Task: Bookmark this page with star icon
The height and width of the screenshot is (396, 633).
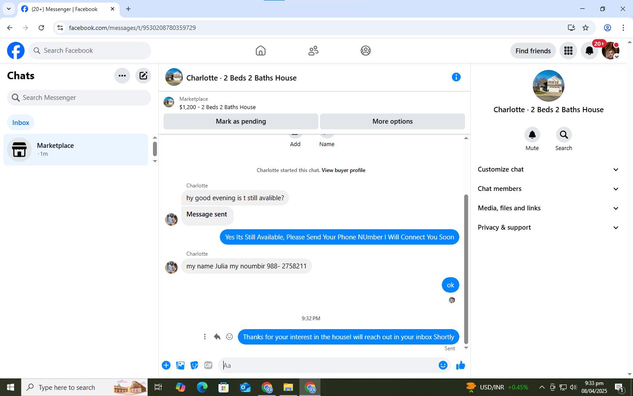Action: click(x=586, y=28)
